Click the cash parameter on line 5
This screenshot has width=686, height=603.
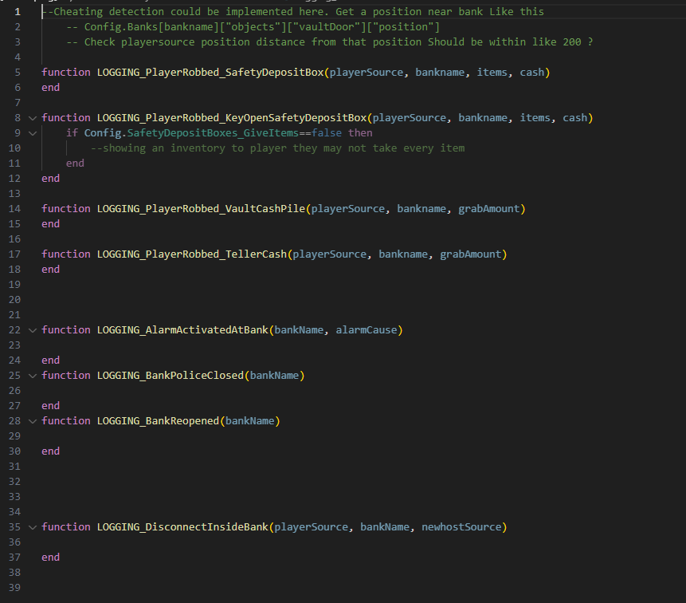531,73
